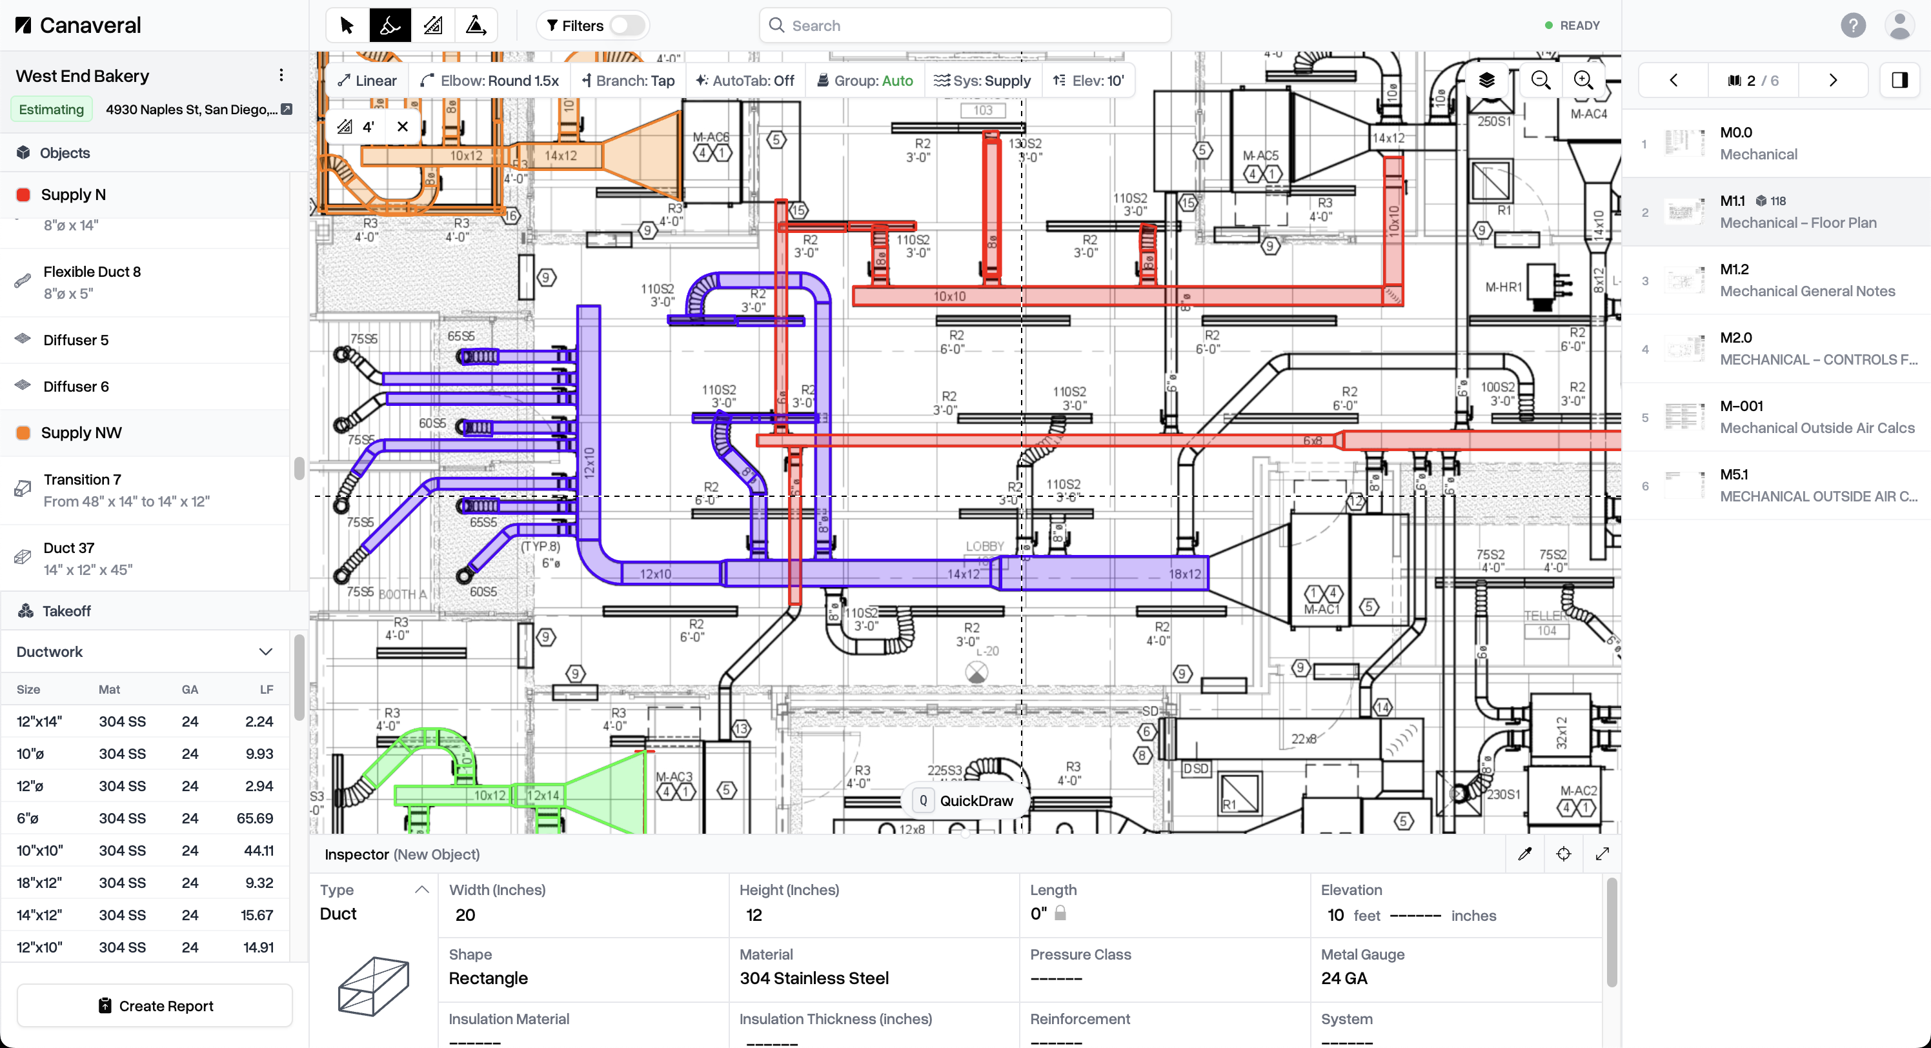Select the measurement ruler tool

click(432, 25)
